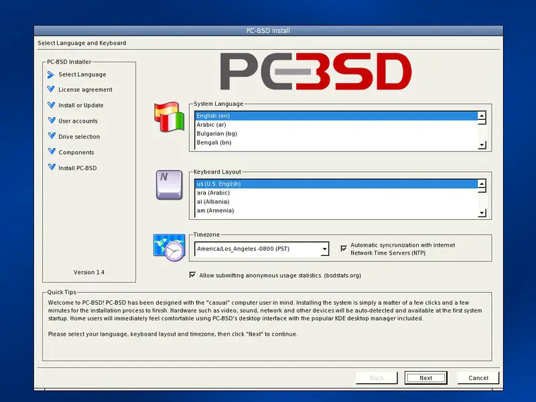Viewport: 536px width, 402px height.
Task: Click System Language scroll down arrow
Action: 482,145
